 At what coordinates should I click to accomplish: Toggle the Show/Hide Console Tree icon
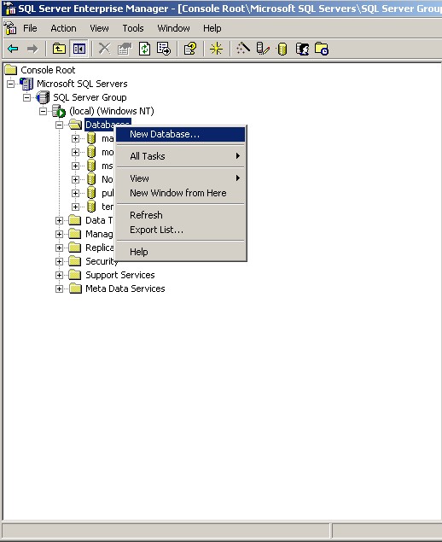pyautogui.click(x=79, y=49)
